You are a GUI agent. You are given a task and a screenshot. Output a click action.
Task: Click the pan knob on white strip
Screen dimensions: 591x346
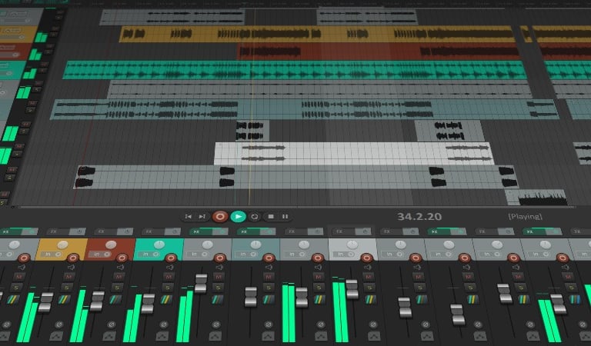[352, 245]
